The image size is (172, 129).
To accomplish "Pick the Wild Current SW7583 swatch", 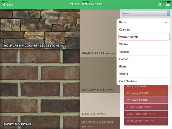I will point(146,121).
